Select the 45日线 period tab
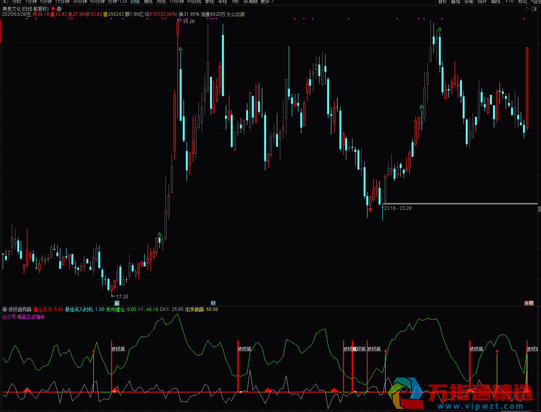 (x=194, y=2)
